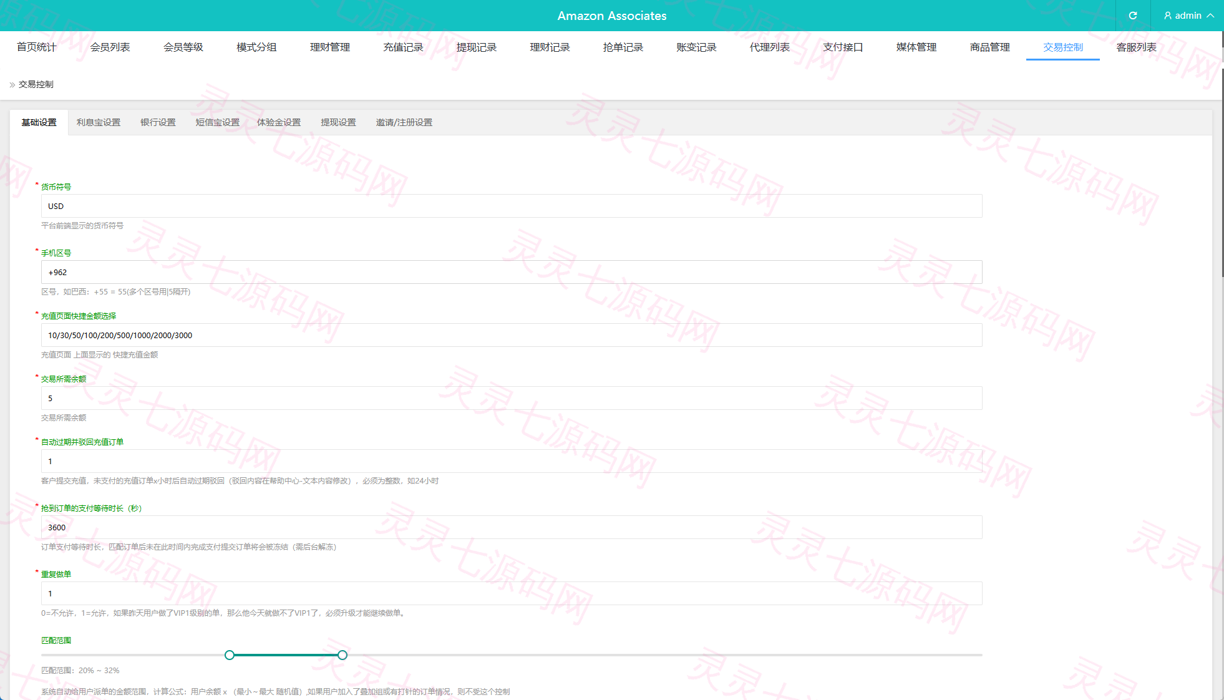
Task: Open 媒体管理 menu
Action: (916, 47)
